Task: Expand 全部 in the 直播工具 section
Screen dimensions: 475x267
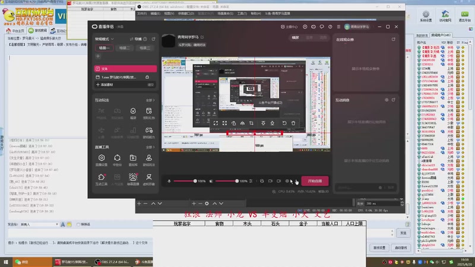Action: [150, 147]
